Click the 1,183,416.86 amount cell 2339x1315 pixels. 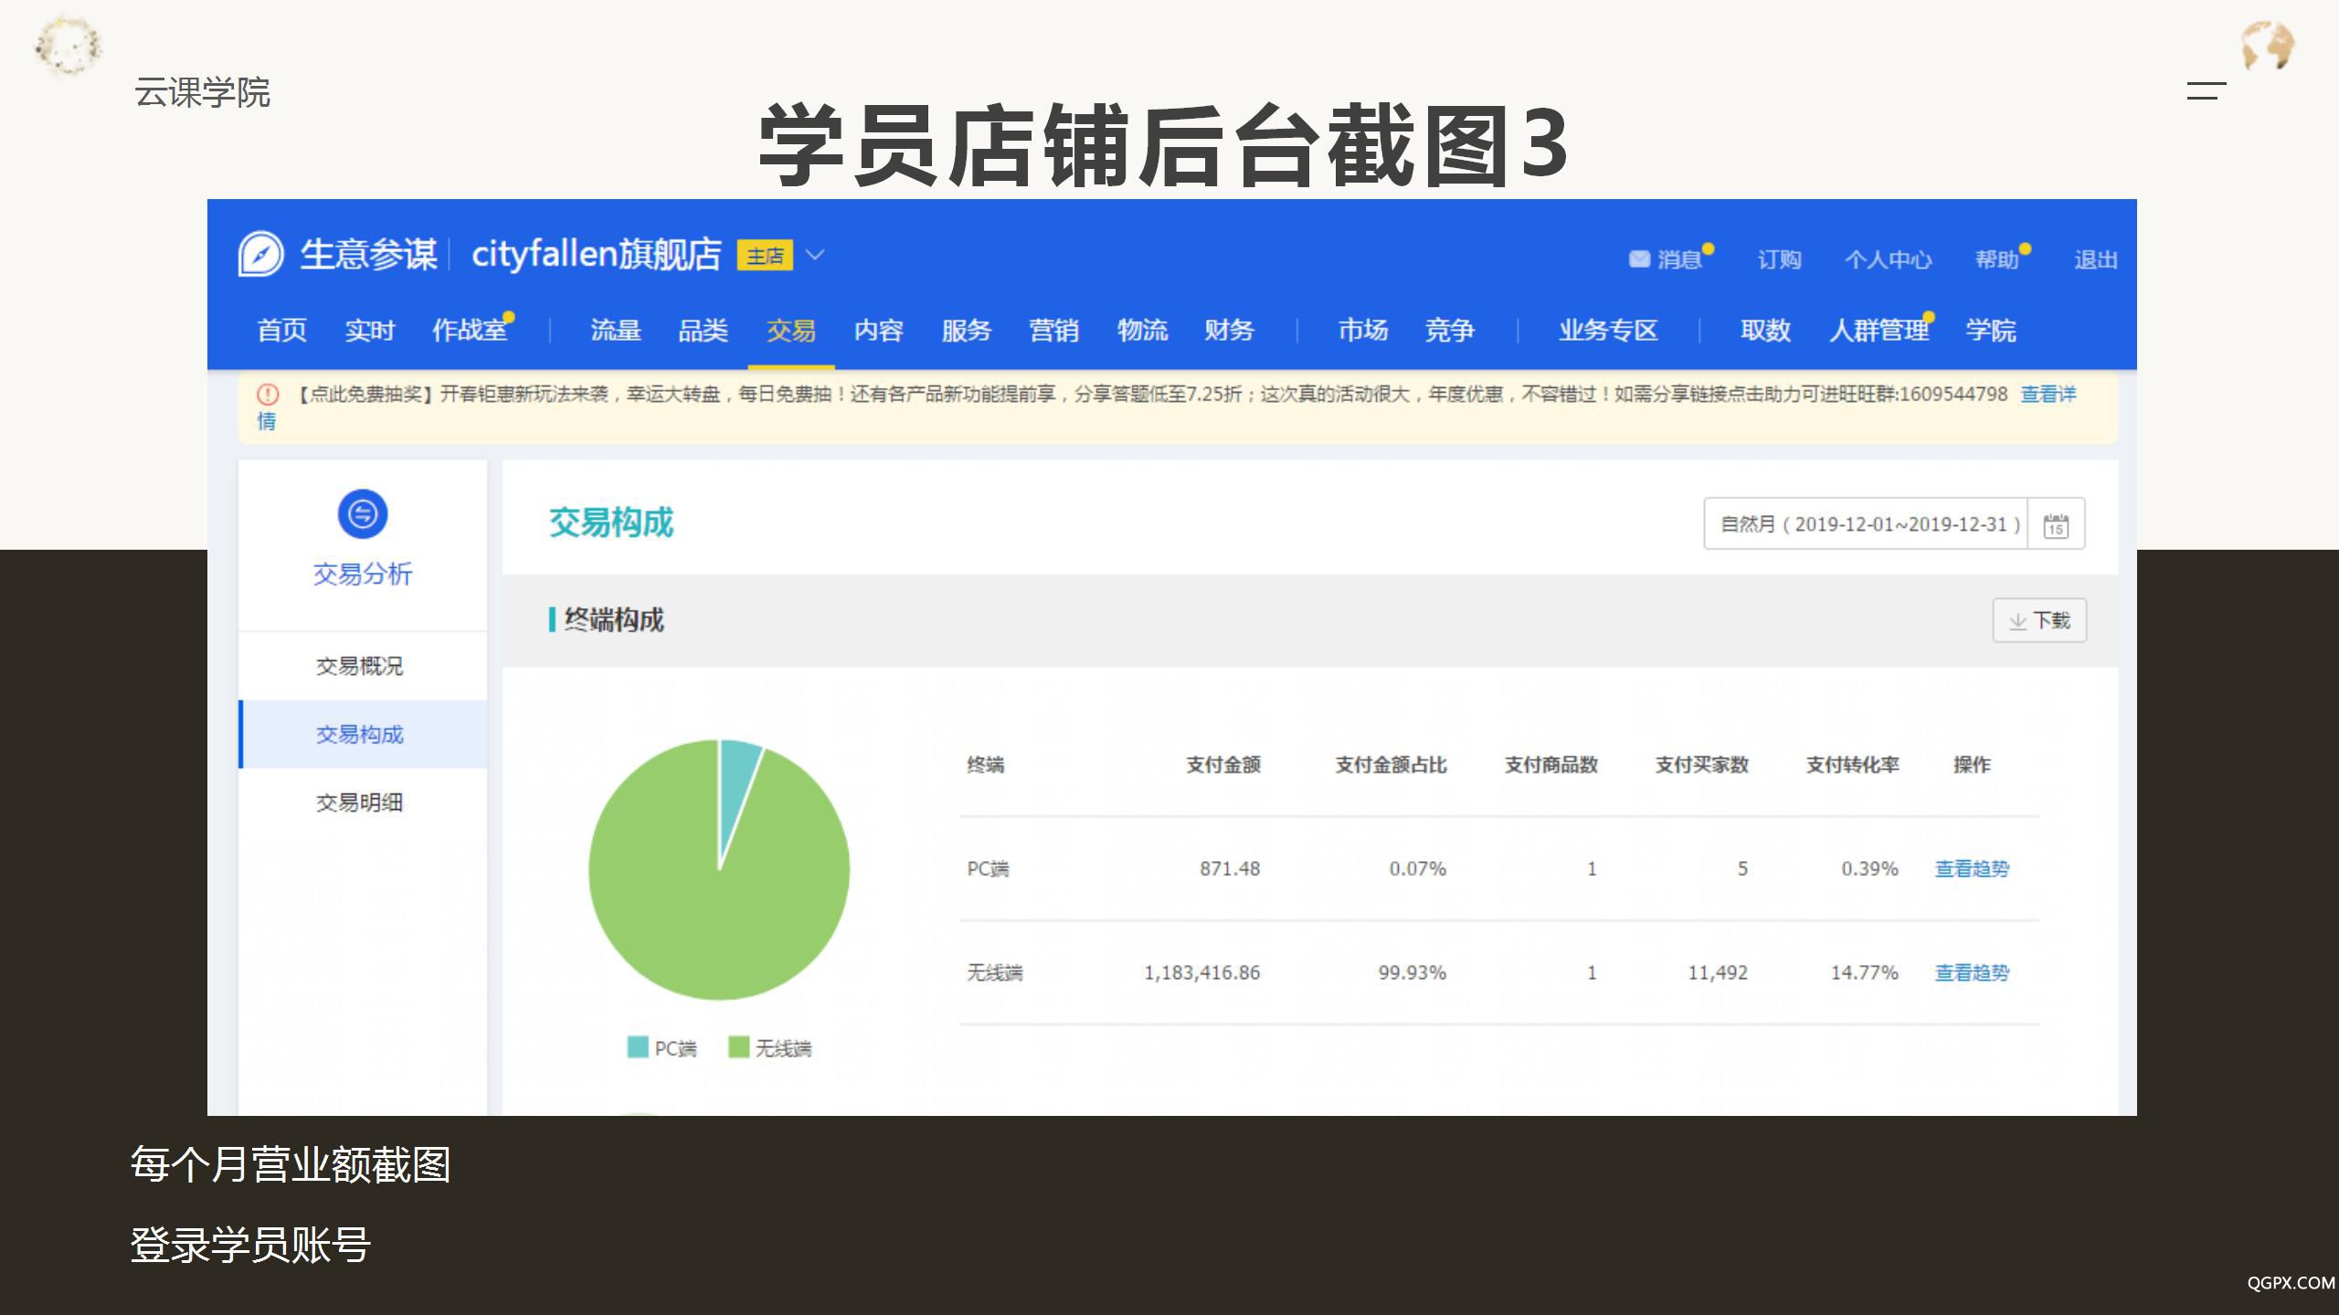(x=1201, y=973)
